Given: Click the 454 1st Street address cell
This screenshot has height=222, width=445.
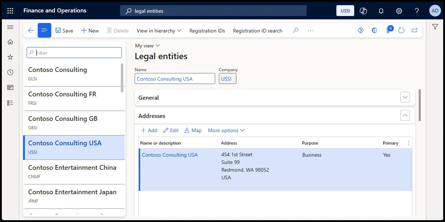Looking at the screenshot, I should coord(245,166).
